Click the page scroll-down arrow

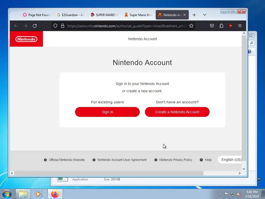coord(244,169)
